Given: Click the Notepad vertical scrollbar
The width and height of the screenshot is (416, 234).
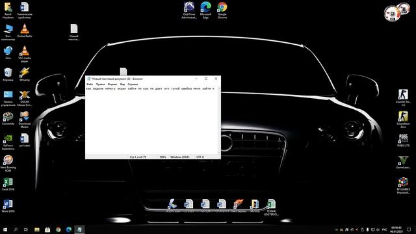Looking at the screenshot, I should (x=219, y=120).
